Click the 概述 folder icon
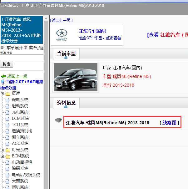This screenshot has width=188, height=189. point(8,94)
